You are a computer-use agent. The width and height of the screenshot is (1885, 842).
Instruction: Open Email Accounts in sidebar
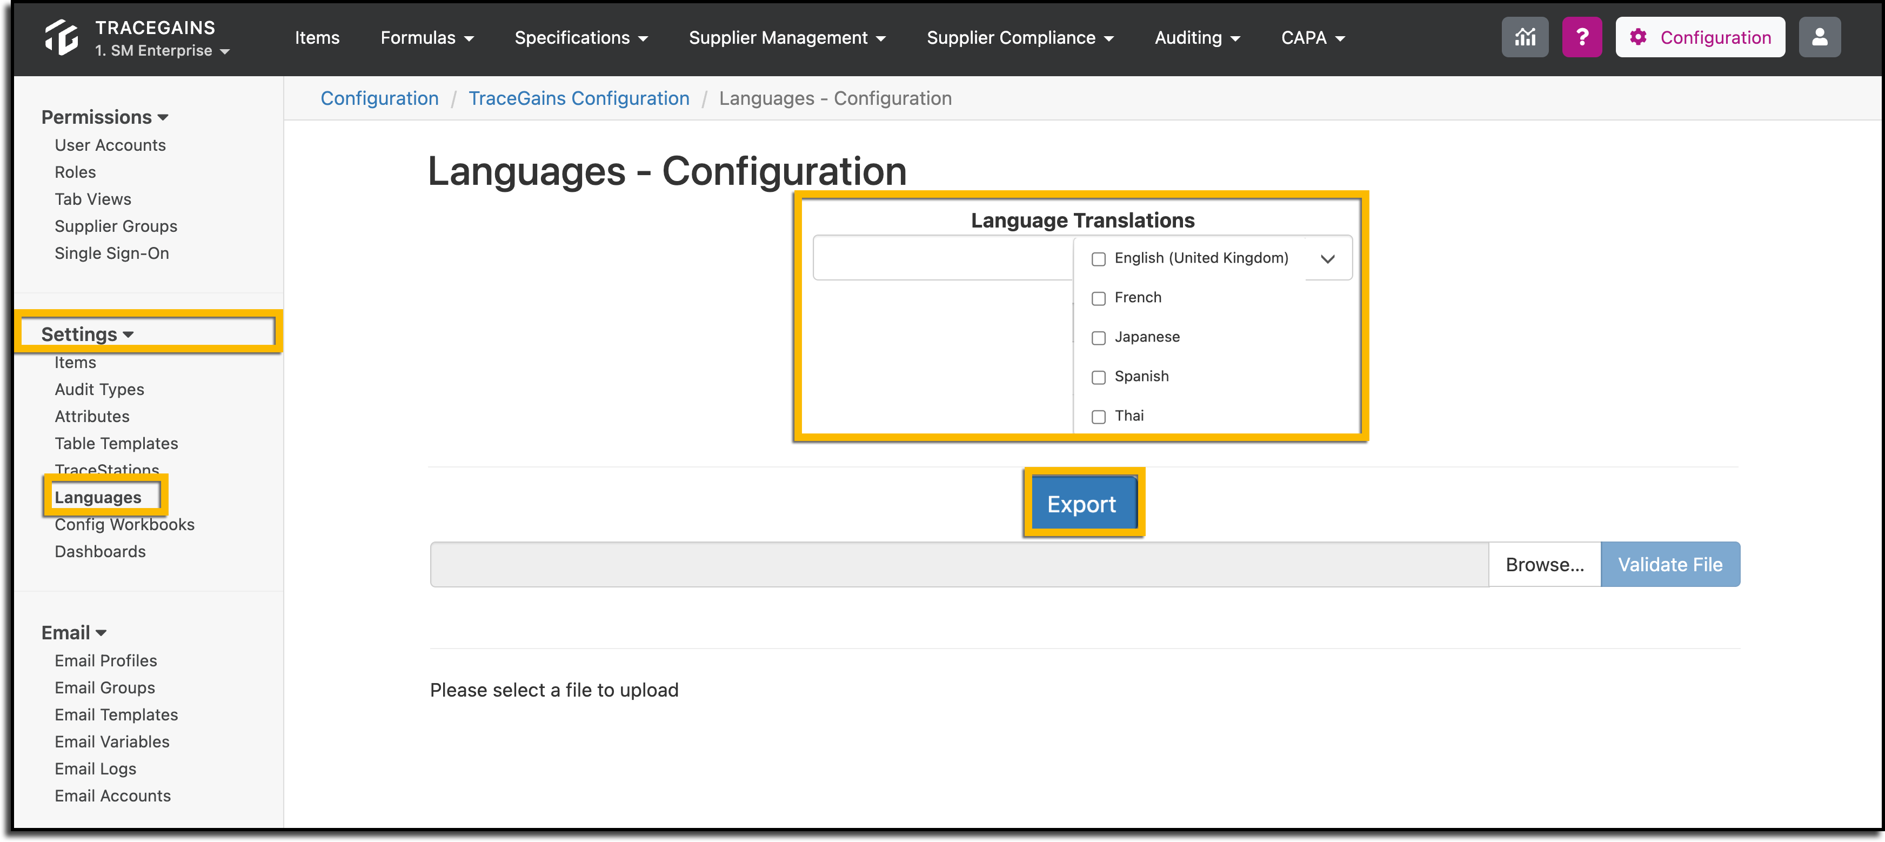[113, 796]
